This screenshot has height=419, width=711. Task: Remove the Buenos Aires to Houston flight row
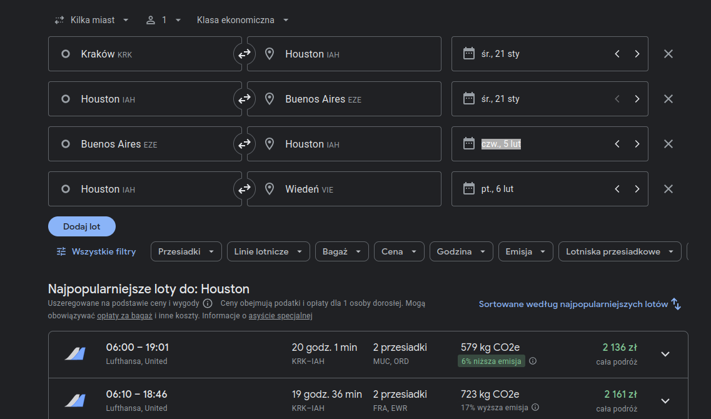tap(668, 144)
